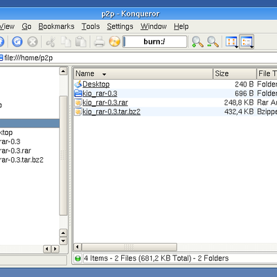
Task: Click the file list horizontal scrollbar thumb
Action: pos(129,247)
